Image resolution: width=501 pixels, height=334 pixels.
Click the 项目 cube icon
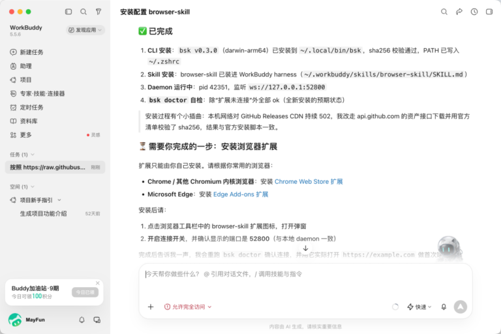point(13,80)
